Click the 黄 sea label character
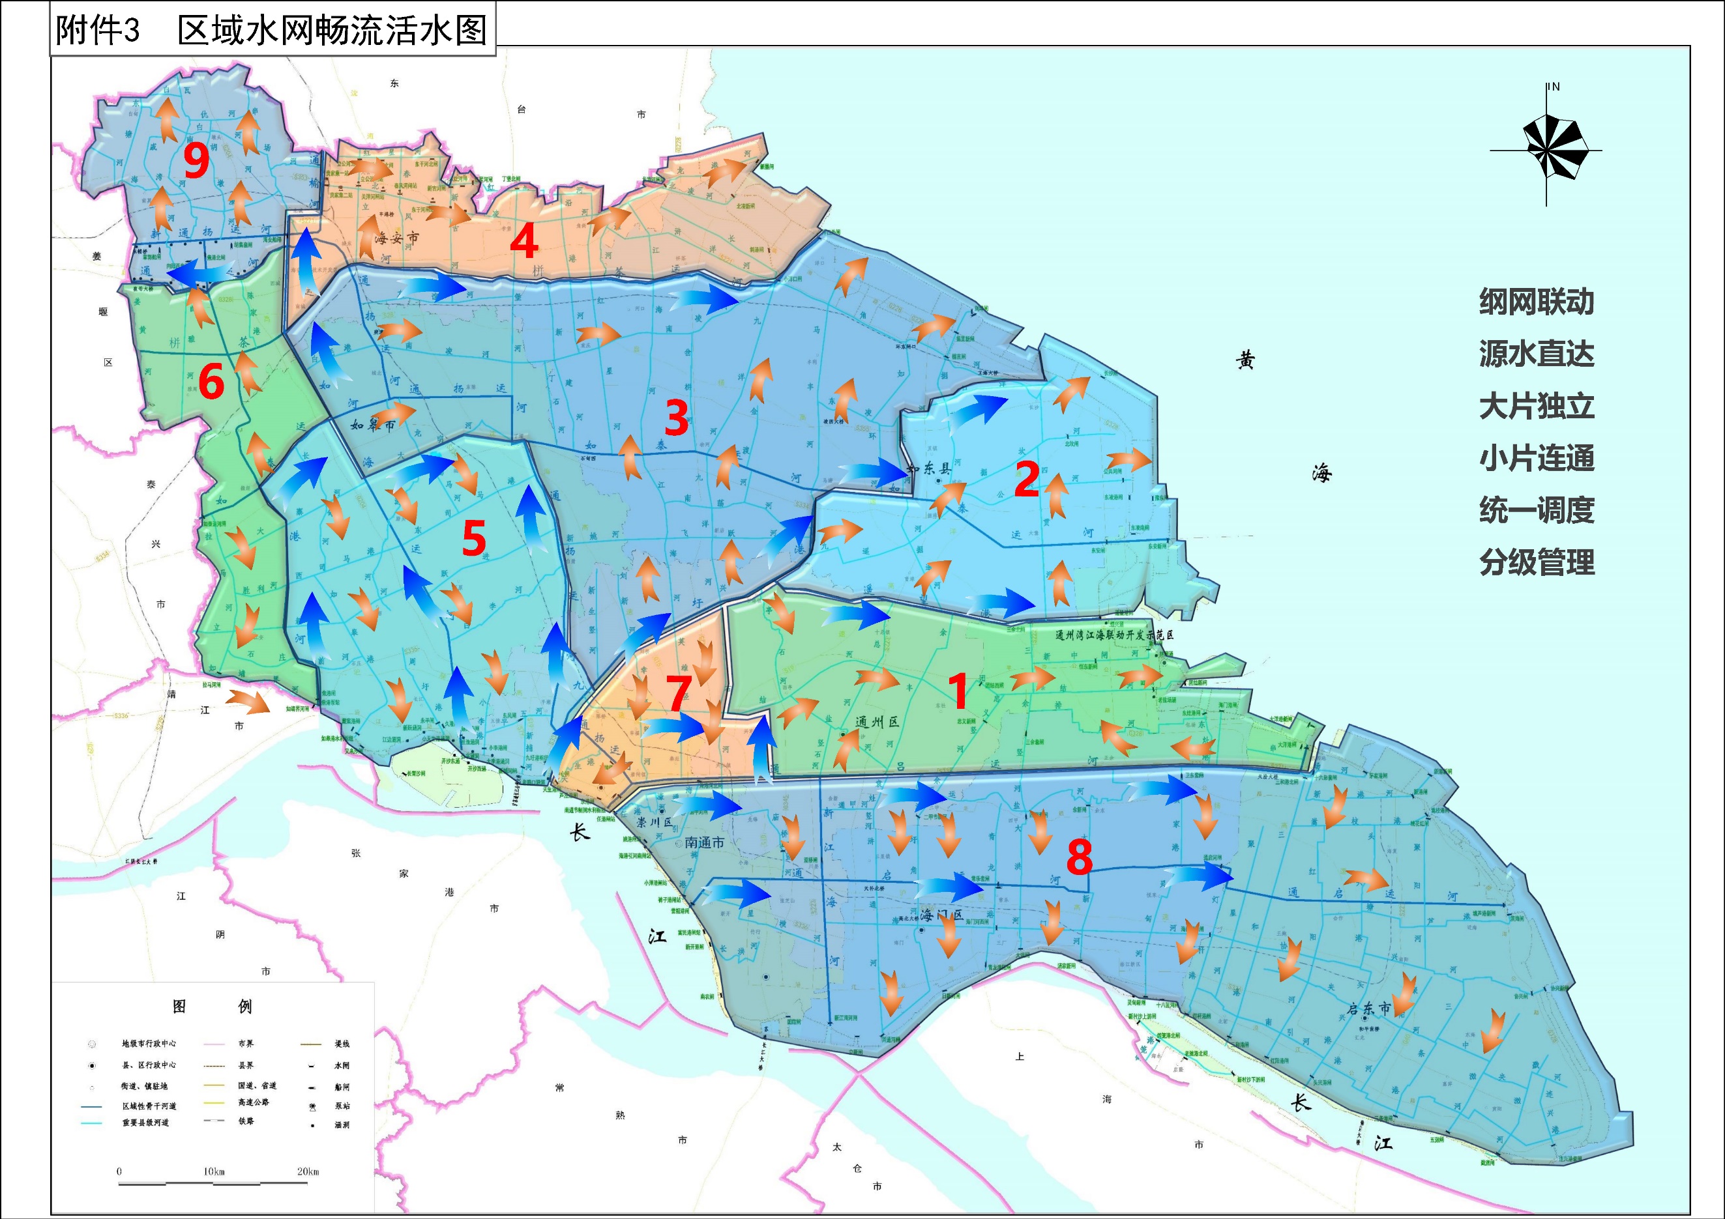This screenshot has height=1219, width=1725. 1245,360
